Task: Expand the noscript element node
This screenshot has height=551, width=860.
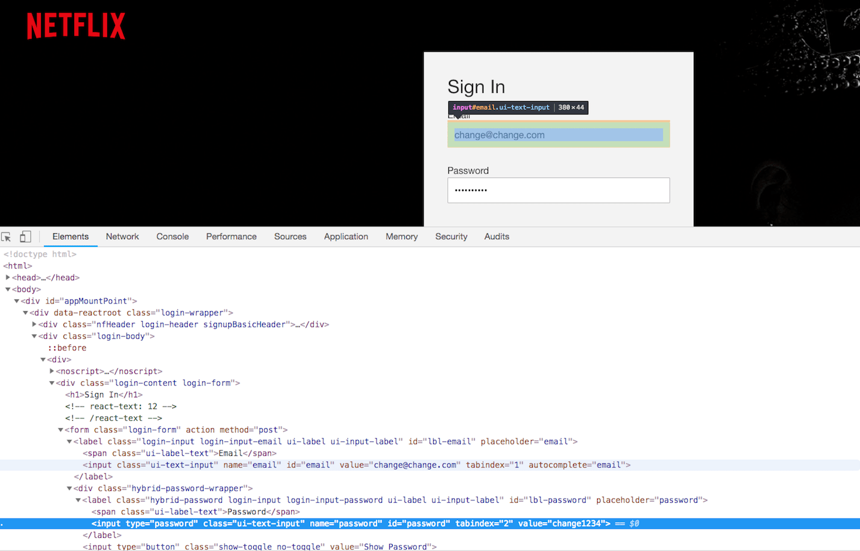Action: (52, 372)
